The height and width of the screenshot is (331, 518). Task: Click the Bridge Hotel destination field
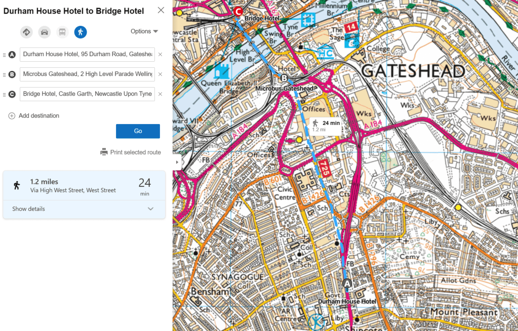click(x=87, y=94)
